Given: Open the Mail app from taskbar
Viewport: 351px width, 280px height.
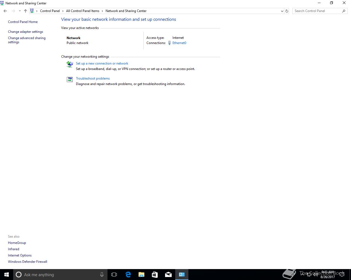Looking at the screenshot, I should point(168,275).
